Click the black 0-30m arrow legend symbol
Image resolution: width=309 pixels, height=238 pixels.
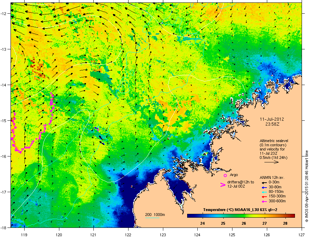click(264, 182)
